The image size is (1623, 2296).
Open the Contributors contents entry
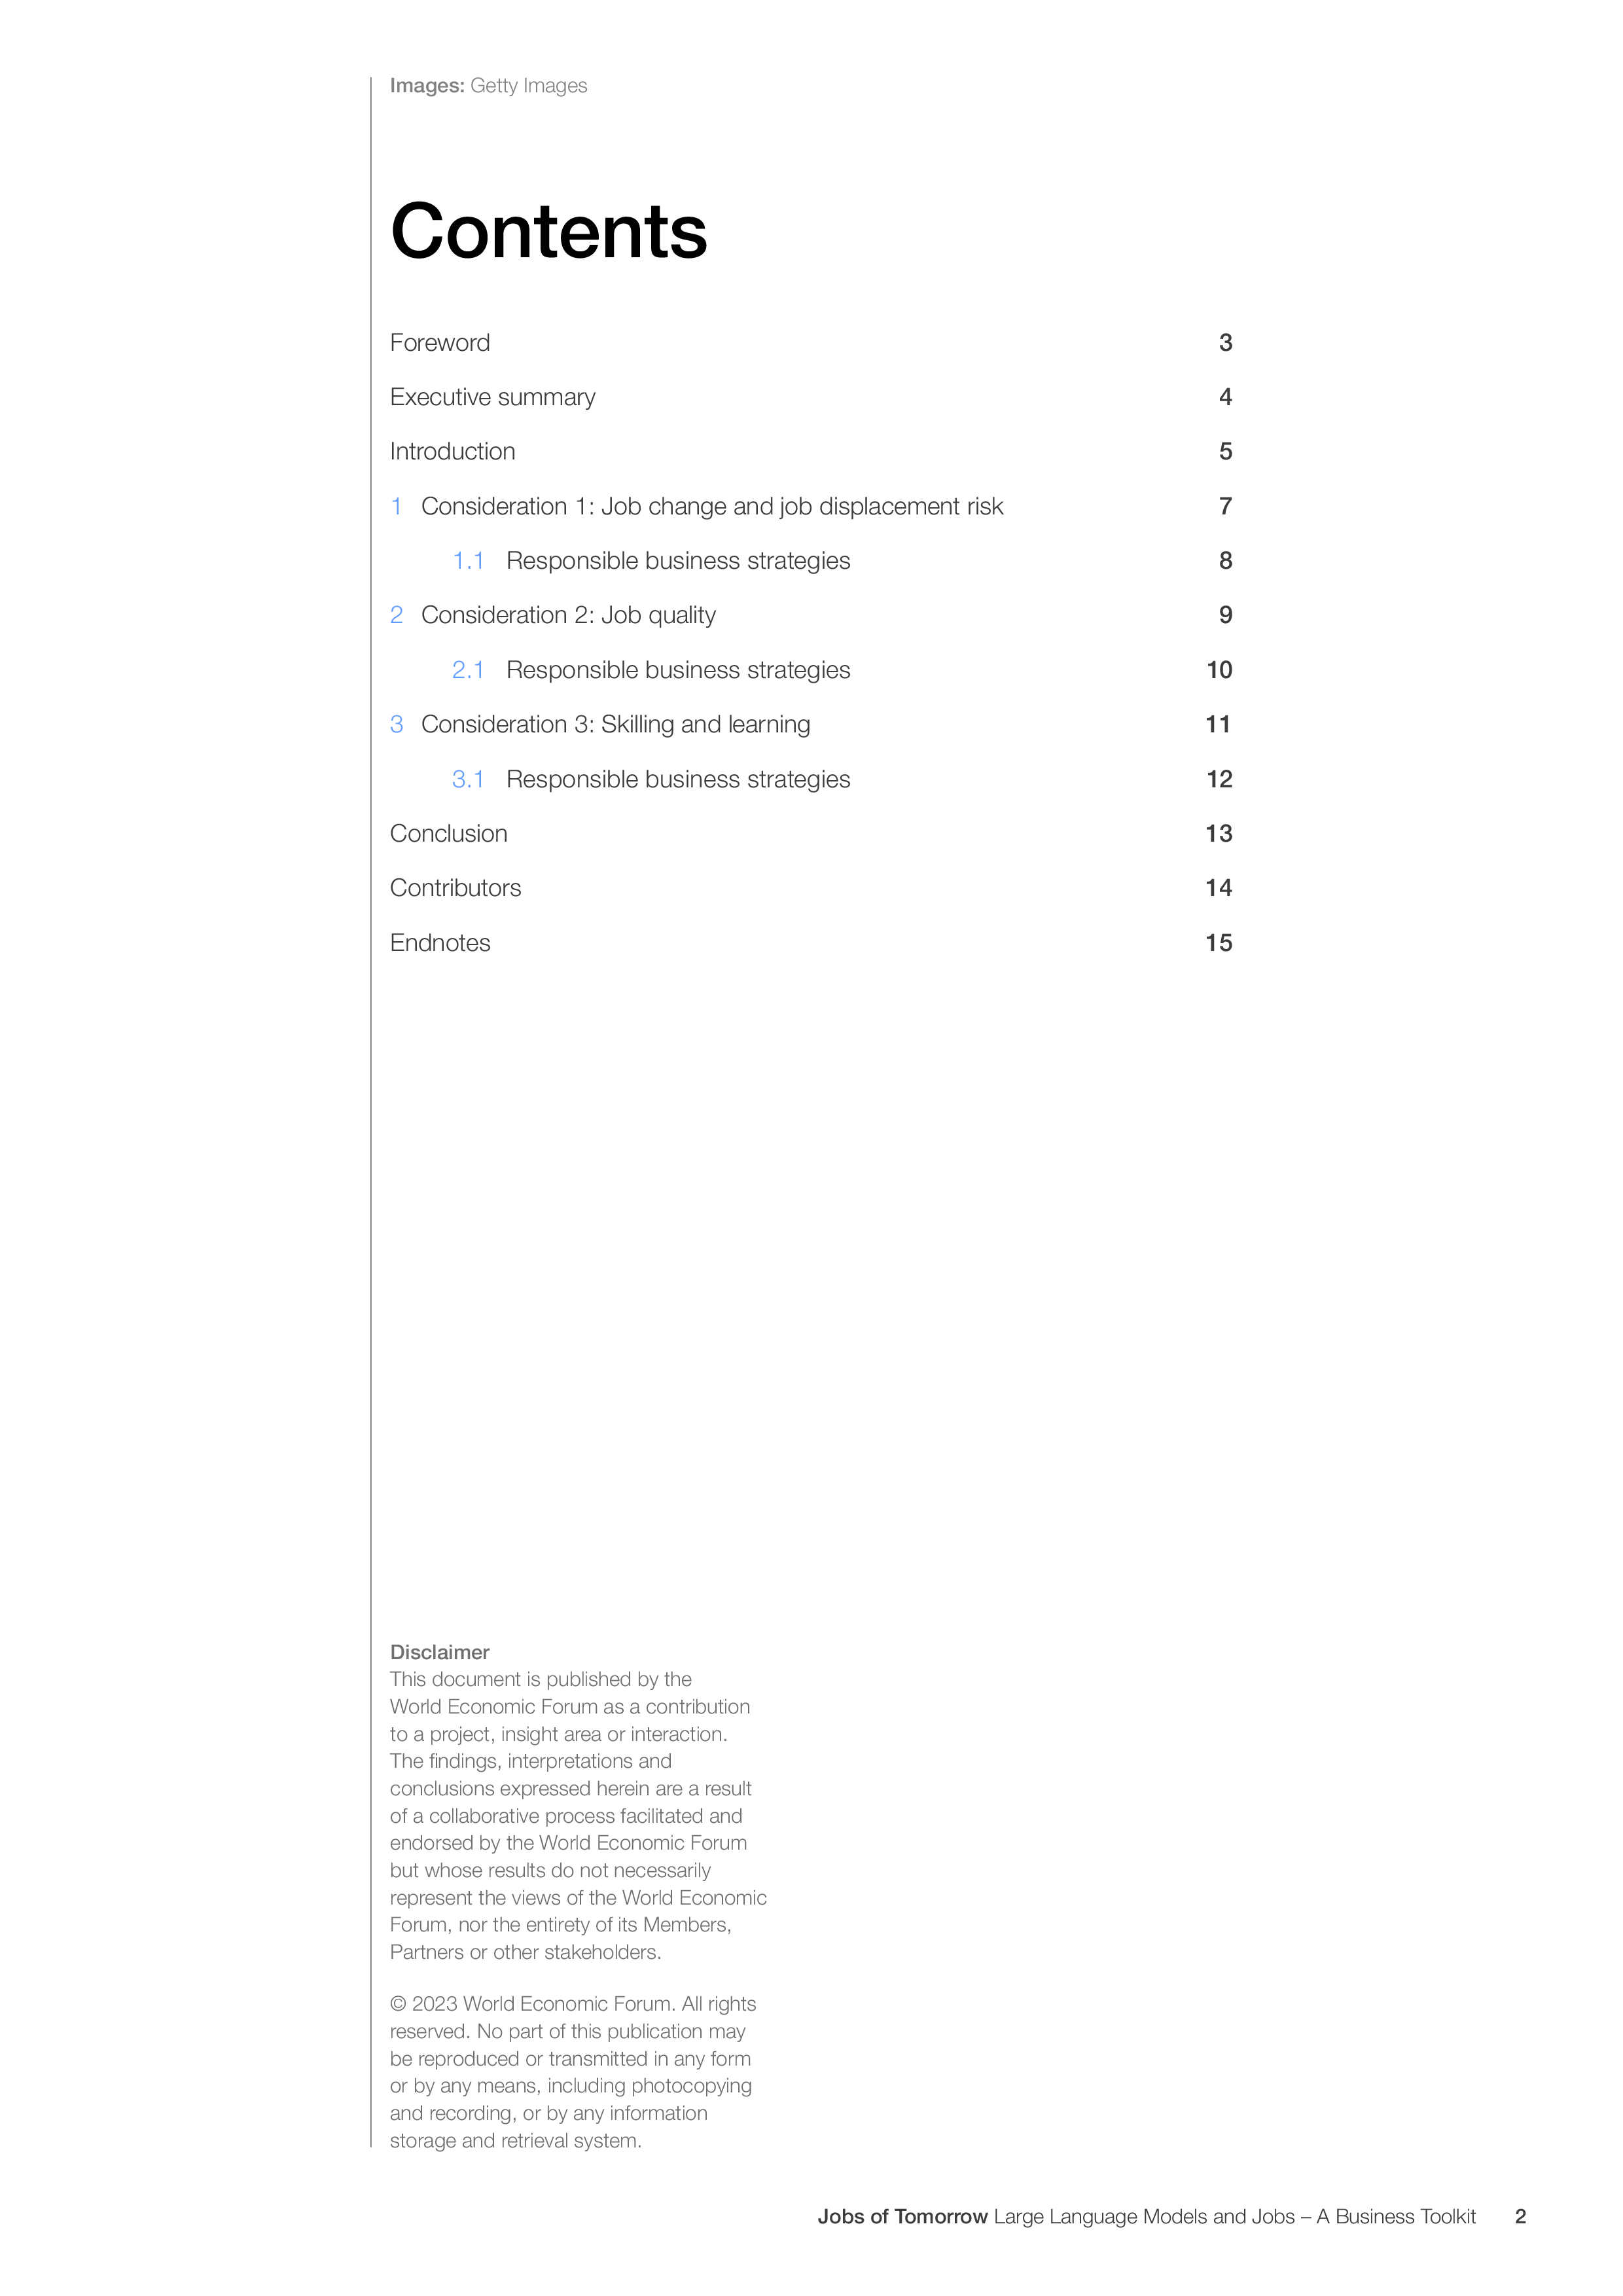point(455,888)
